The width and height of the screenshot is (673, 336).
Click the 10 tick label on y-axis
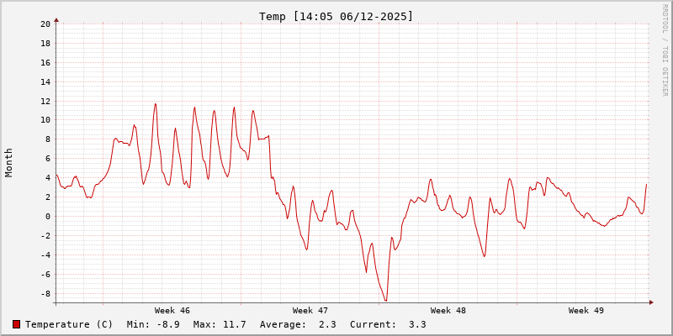(45, 120)
